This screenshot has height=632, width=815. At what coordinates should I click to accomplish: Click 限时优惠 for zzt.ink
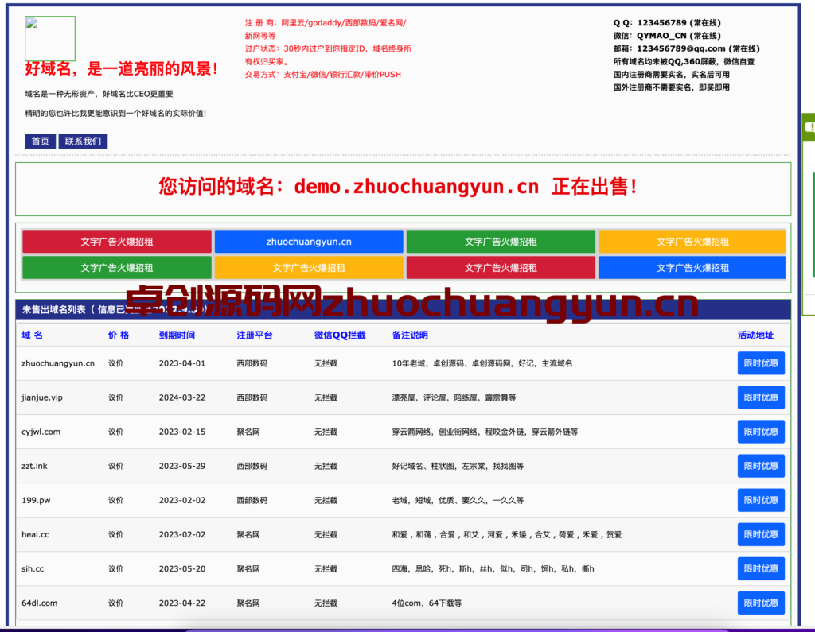click(761, 466)
